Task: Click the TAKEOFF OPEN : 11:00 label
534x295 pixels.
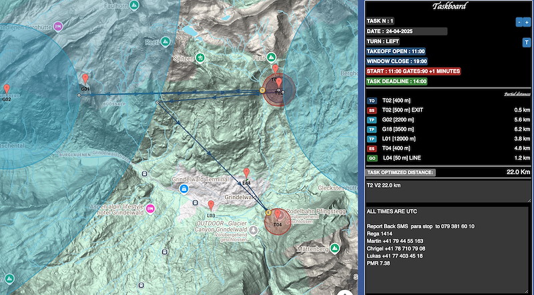Action: 396,51
